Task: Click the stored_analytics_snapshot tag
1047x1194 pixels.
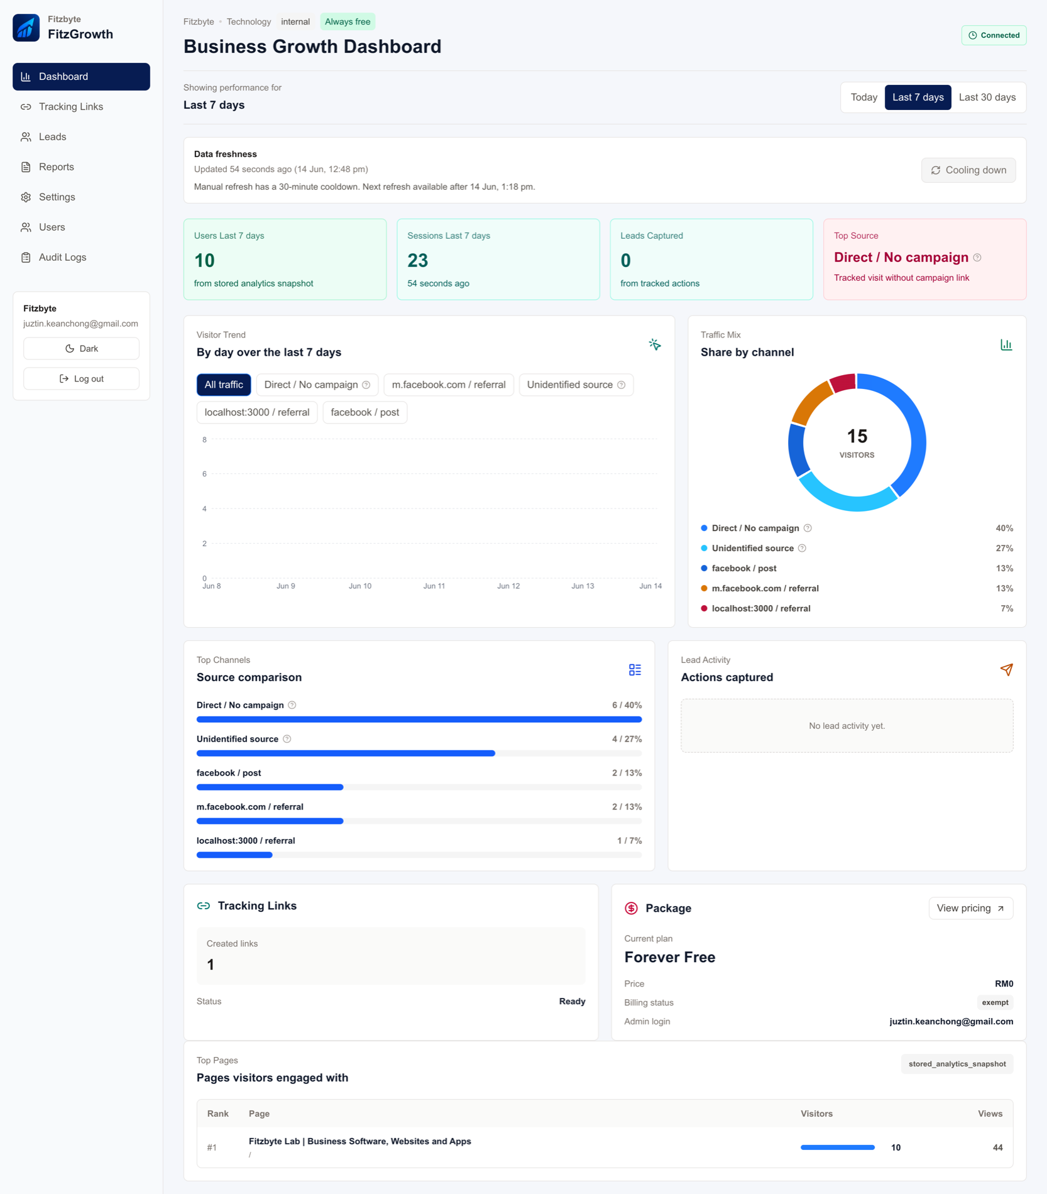Action: [957, 1065]
